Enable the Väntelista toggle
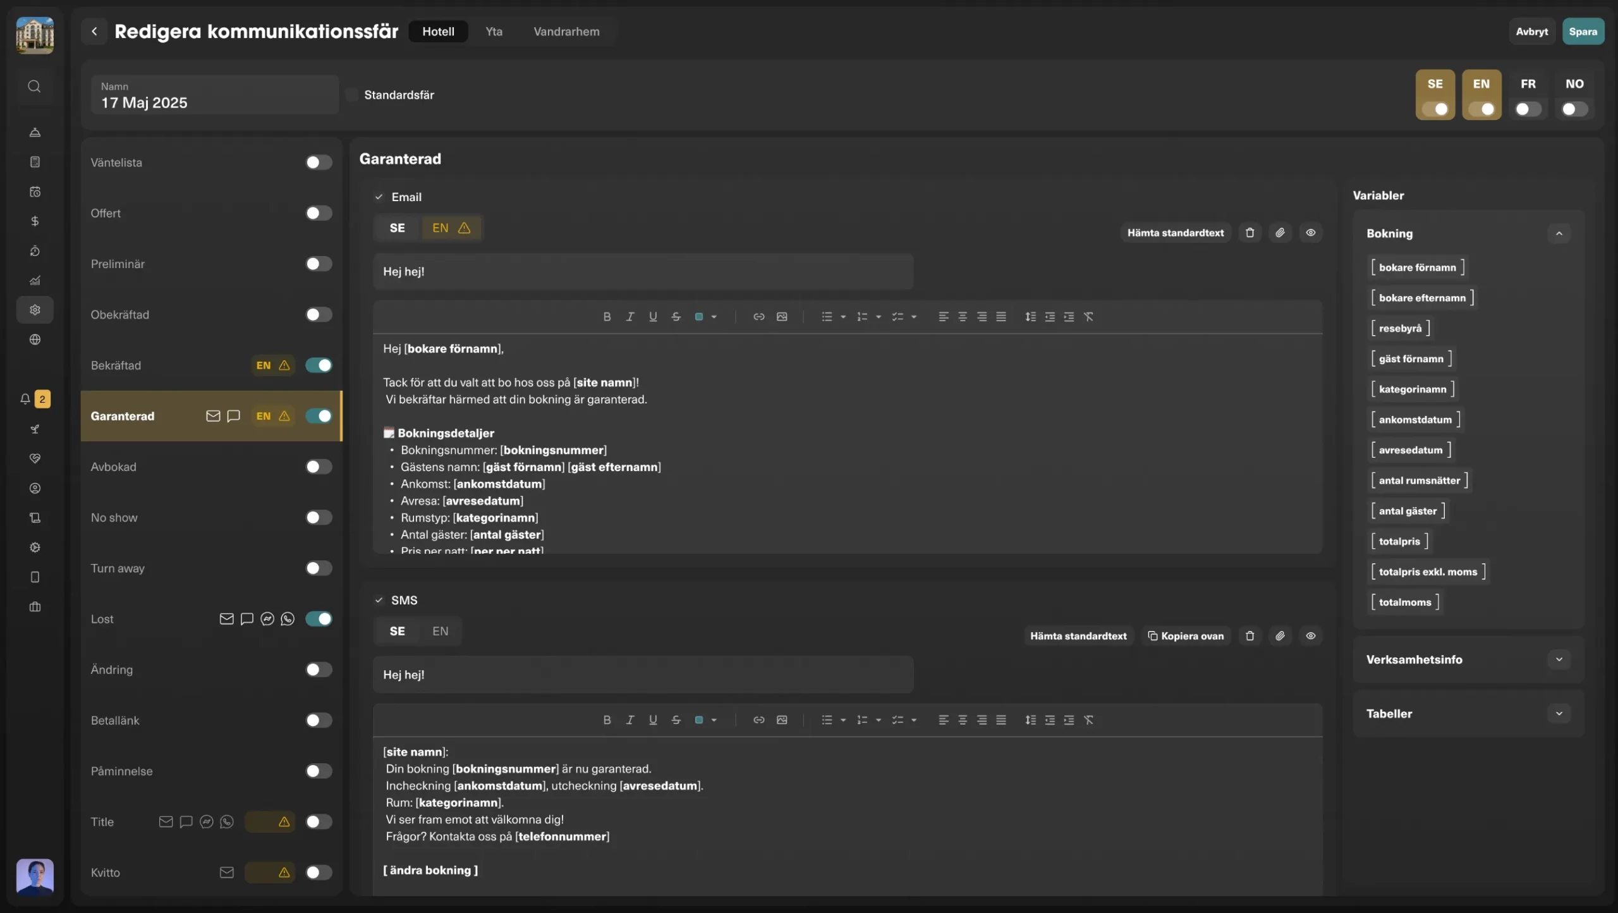The image size is (1618, 913). click(319, 162)
